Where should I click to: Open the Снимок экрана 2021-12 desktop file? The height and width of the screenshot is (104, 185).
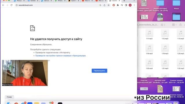pyautogui.click(x=176, y=81)
